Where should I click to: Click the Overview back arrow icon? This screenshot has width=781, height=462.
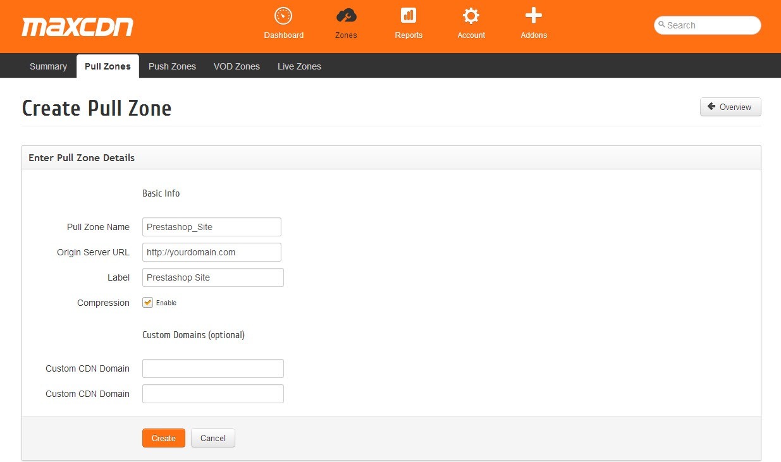[711, 107]
